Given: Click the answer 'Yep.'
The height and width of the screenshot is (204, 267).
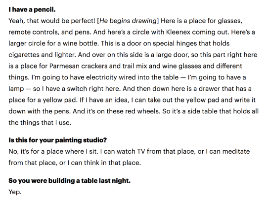Looking at the screenshot, I should [x=15, y=192].
